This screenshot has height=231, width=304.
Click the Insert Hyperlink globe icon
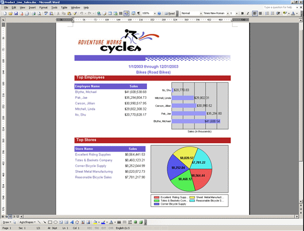[99, 13]
